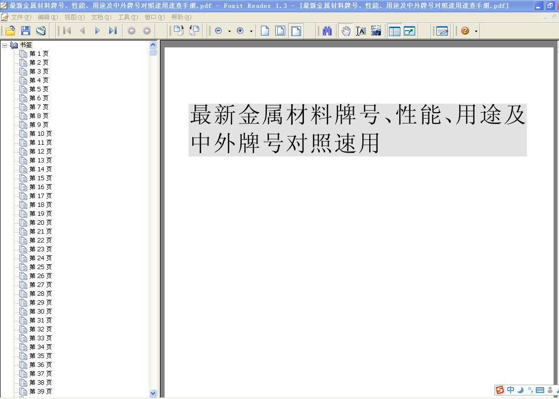Open the 工具 (Tools) menu
Image resolution: width=559 pixels, height=399 pixels.
tap(128, 17)
